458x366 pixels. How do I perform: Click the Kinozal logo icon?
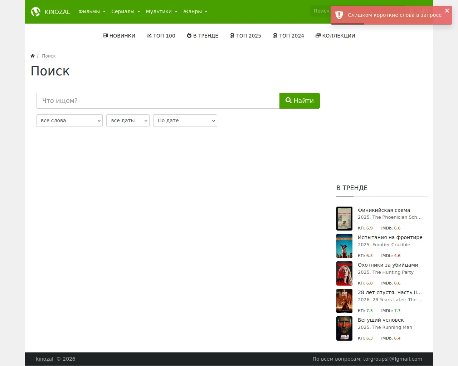point(35,11)
